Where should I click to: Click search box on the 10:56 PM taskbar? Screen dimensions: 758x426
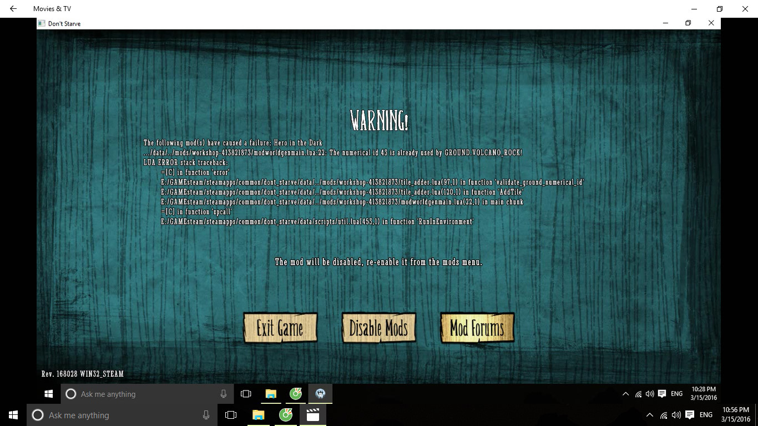[122, 415]
